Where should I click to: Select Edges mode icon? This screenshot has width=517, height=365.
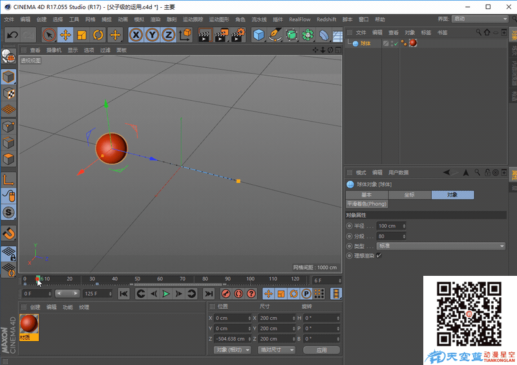(8, 143)
